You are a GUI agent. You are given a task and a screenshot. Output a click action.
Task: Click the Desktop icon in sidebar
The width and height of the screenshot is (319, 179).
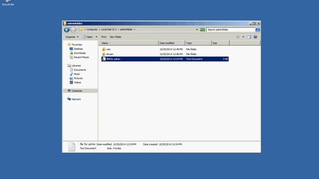coord(71,49)
